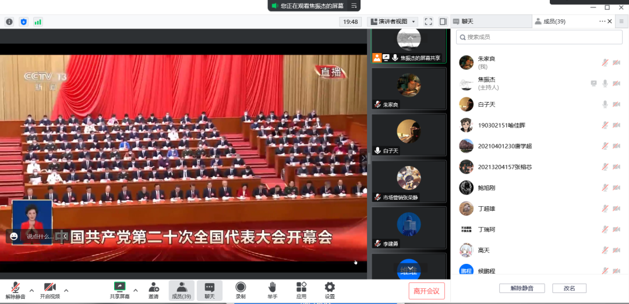This screenshot has height=304, width=629.
Task: Check the green network signal icon
Action: point(38,22)
